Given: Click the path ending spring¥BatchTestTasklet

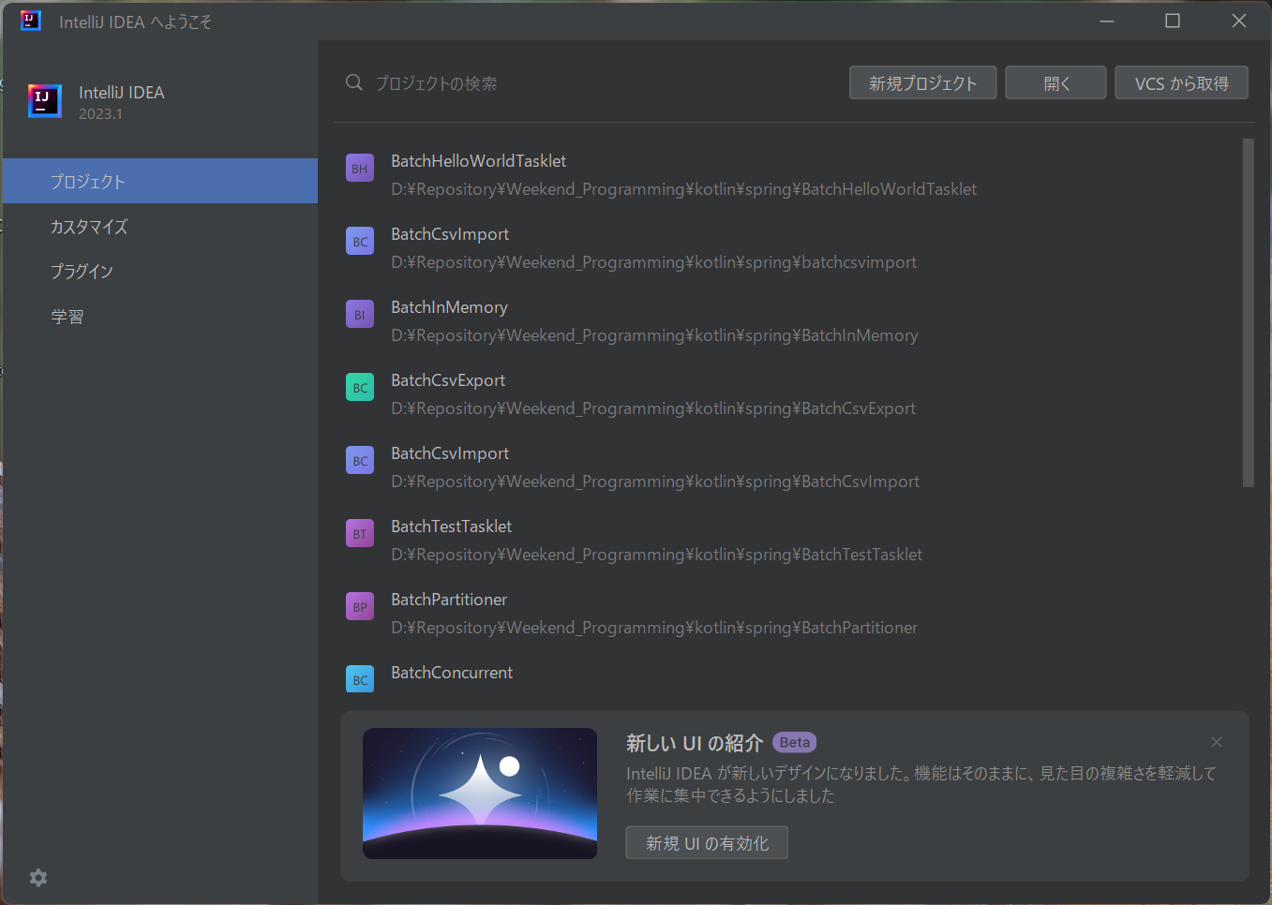Looking at the screenshot, I should tap(656, 555).
